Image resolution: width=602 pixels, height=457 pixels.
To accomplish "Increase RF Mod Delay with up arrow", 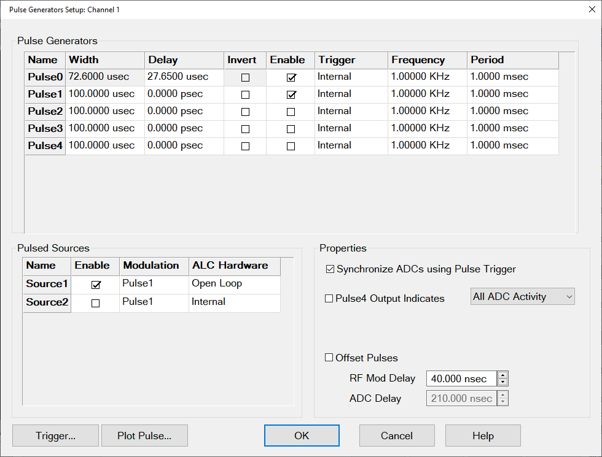I will tap(502, 375).
